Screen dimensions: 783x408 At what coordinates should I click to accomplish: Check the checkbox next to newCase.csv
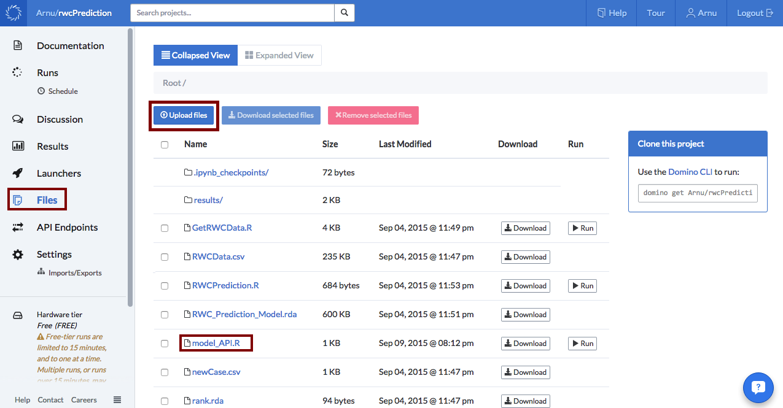[165, 372]
